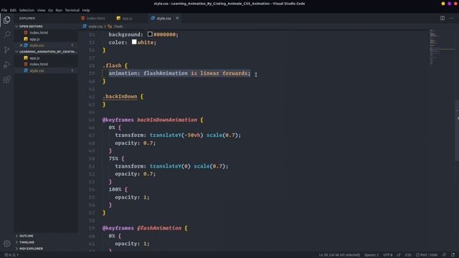Screen dimensions: 459x258
Task: Click the EXPLORER panel title
Action: coord(27,18)
